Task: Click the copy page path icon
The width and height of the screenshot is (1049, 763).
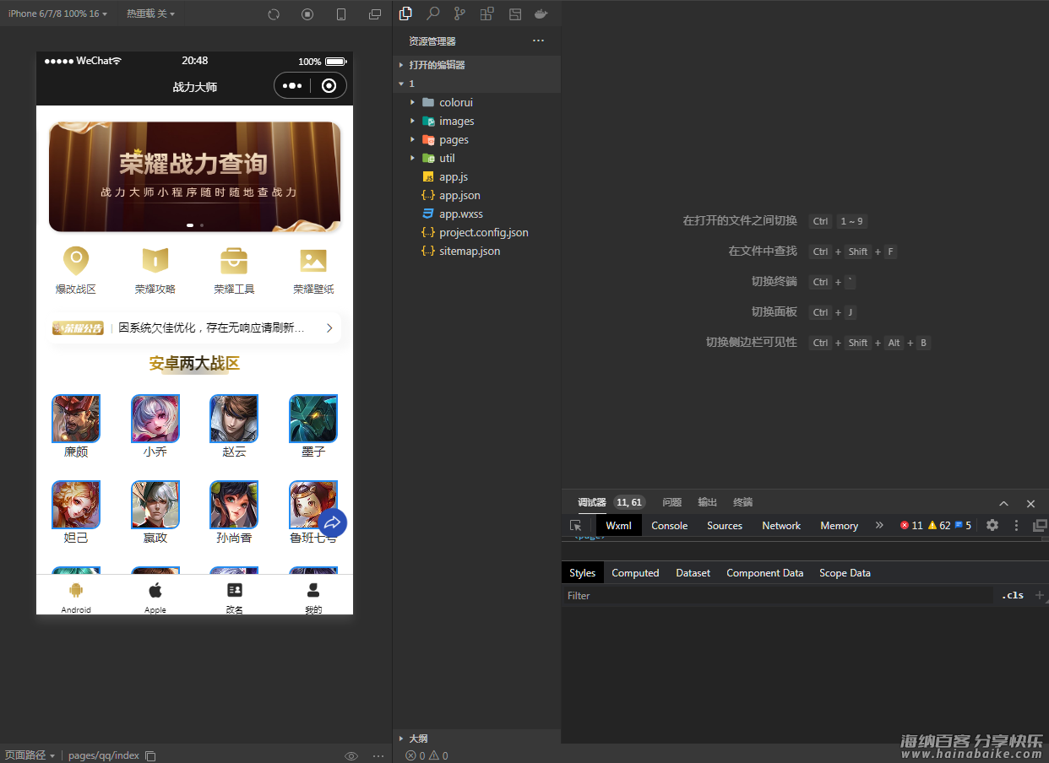Action: tap(150, 755)
